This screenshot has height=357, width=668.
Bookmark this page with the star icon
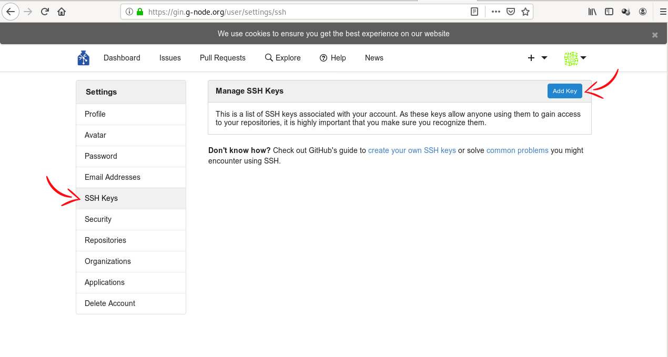(x=525, y=12)
